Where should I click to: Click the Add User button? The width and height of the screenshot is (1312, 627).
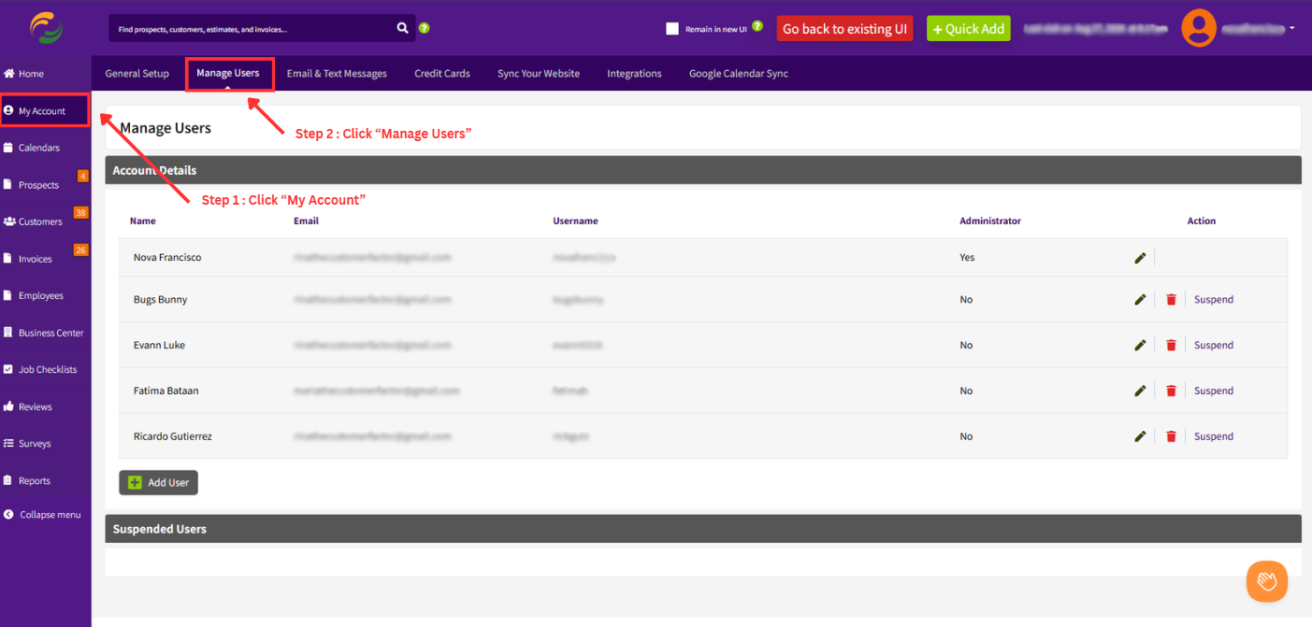[x=159, y=482]
